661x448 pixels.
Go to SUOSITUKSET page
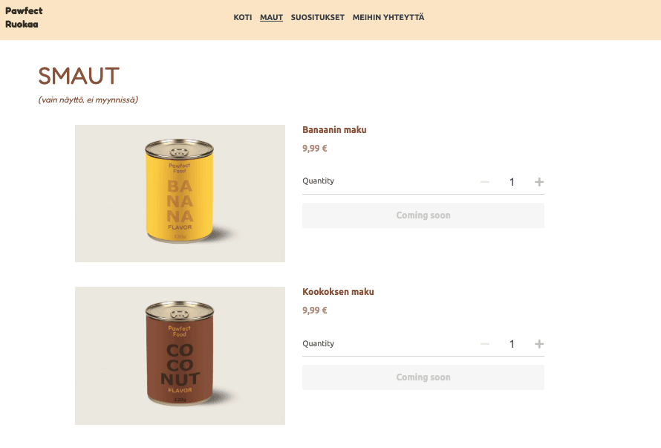[x=317, y=17]
